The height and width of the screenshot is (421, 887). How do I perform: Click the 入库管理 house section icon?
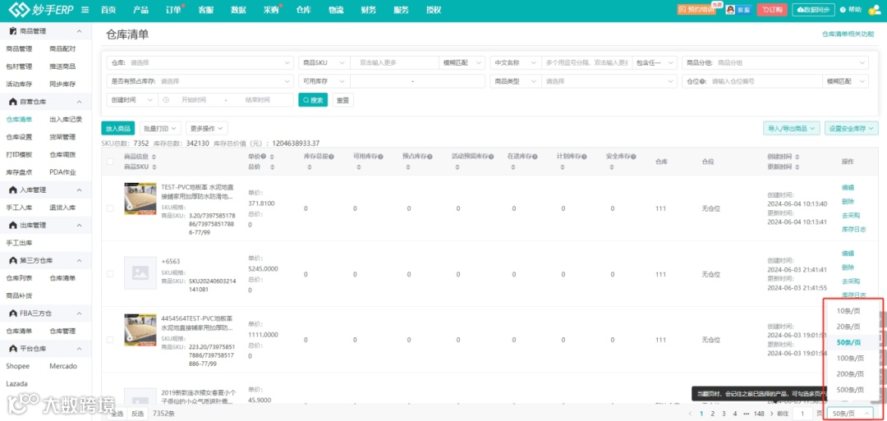(x=13, y=190)
